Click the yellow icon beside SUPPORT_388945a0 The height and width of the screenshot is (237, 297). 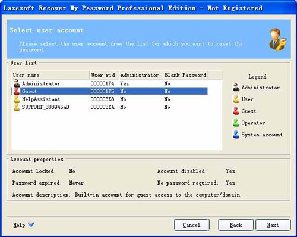[17, 107]
